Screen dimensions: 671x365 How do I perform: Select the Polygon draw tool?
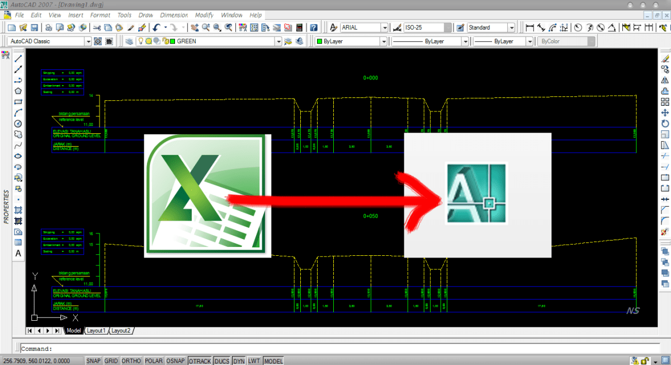[18, 91]
